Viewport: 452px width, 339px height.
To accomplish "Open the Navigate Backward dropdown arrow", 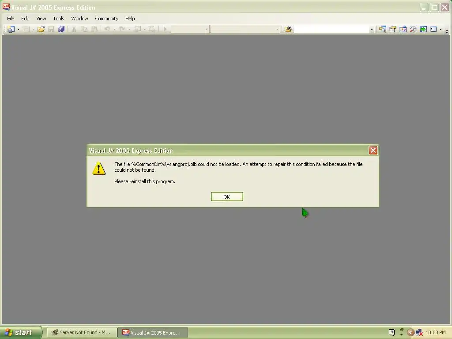I will coord(145,29).
